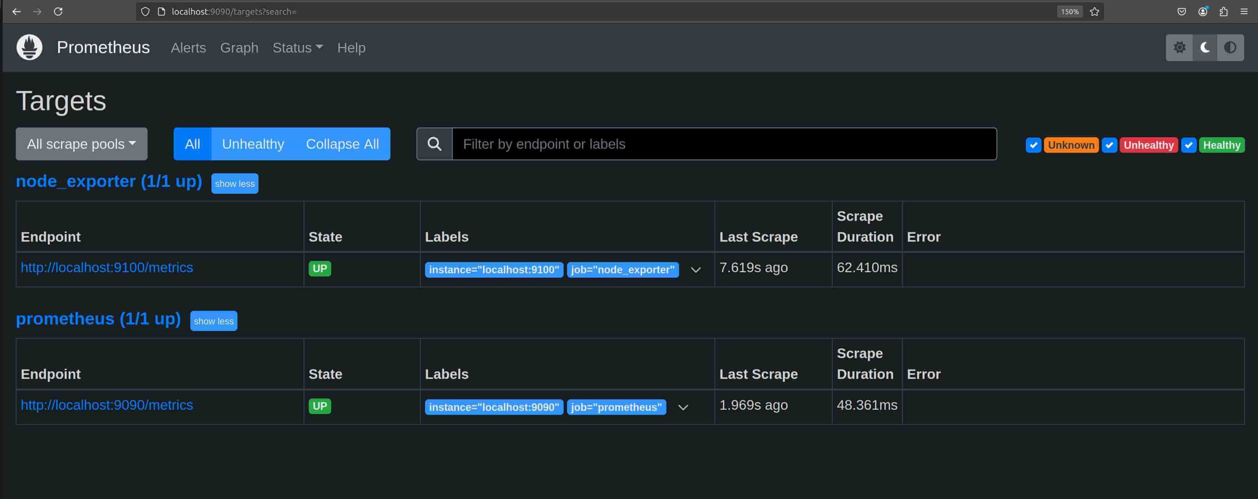Expand labels for the node_exporter target
The image size is (1258, 499).
(x=696, y=270)
